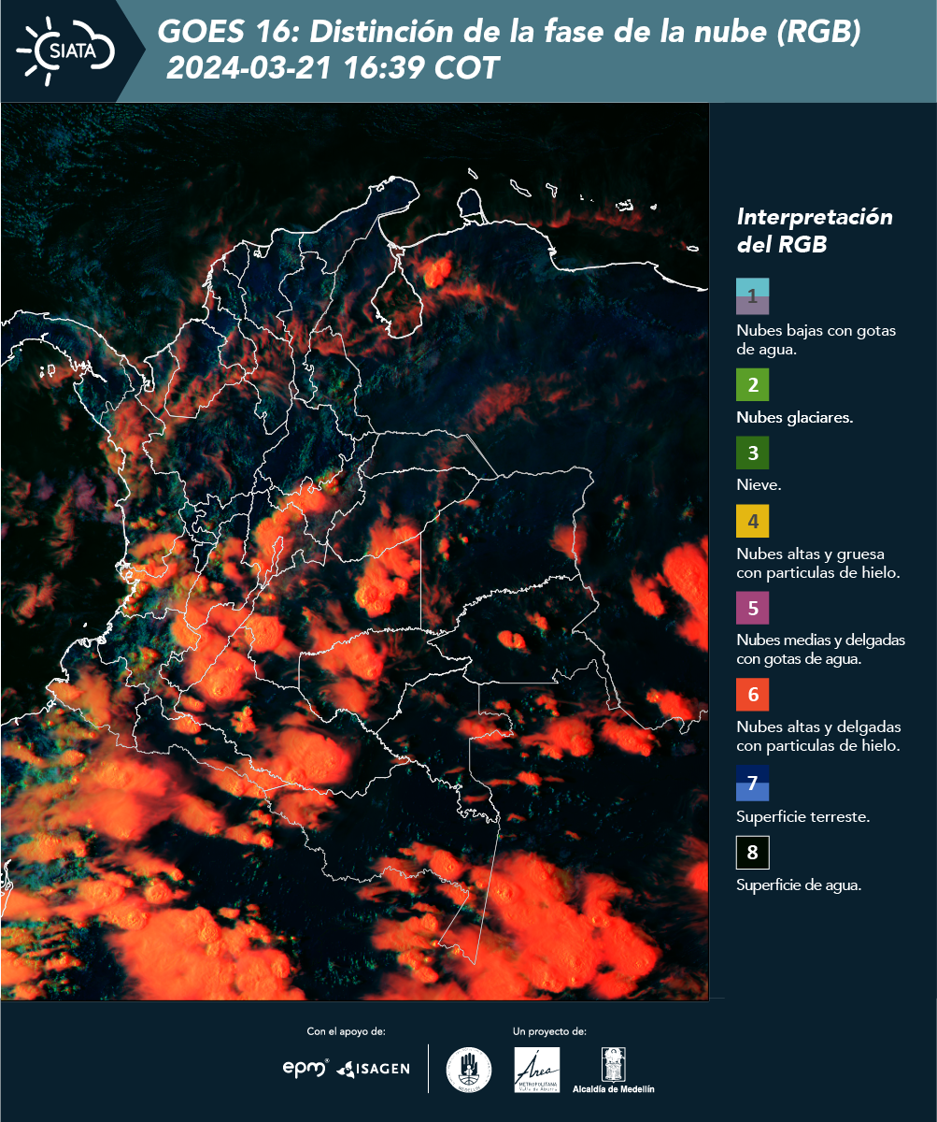Select yellow legend swatch 4

point(752,521)
